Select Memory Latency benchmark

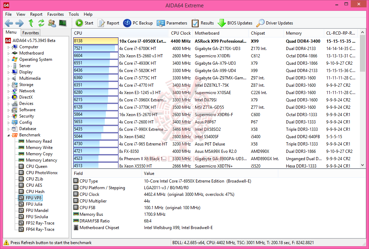41,160
